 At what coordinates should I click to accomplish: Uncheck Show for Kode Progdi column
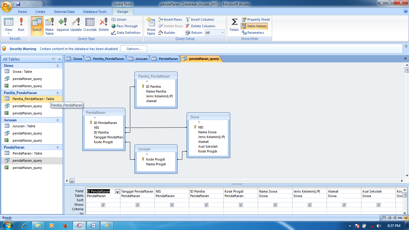(x=241, y=205)
